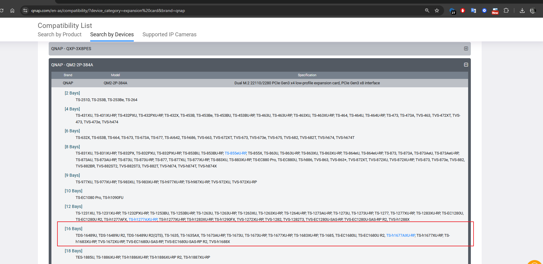Select the Dual M.2 specification text

[x=307, y=83]
